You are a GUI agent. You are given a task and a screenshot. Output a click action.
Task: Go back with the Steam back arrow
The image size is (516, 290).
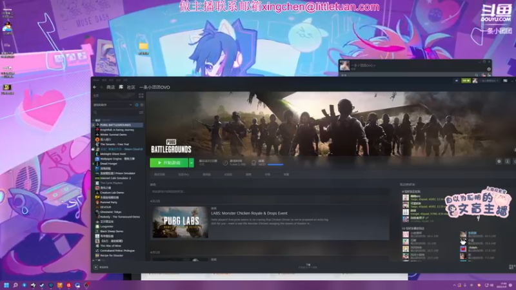[95, 87]
